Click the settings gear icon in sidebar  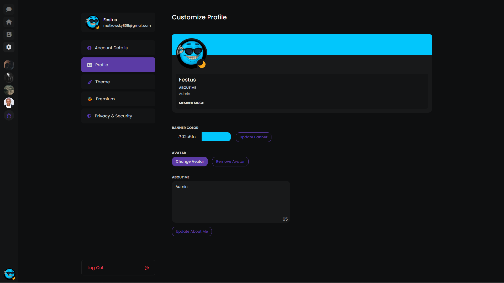tap(9, 47)
